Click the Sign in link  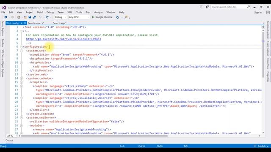point(258,12)
